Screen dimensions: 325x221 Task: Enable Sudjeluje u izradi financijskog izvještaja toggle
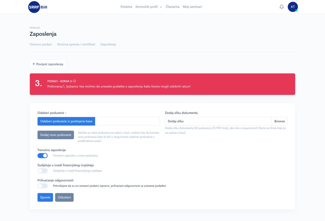click(x=43, y=171)
